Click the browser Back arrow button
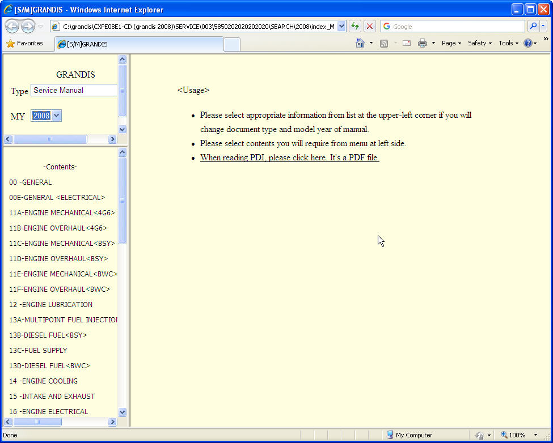Viewport: 553px width, 443px height. (x=12, y=27)
